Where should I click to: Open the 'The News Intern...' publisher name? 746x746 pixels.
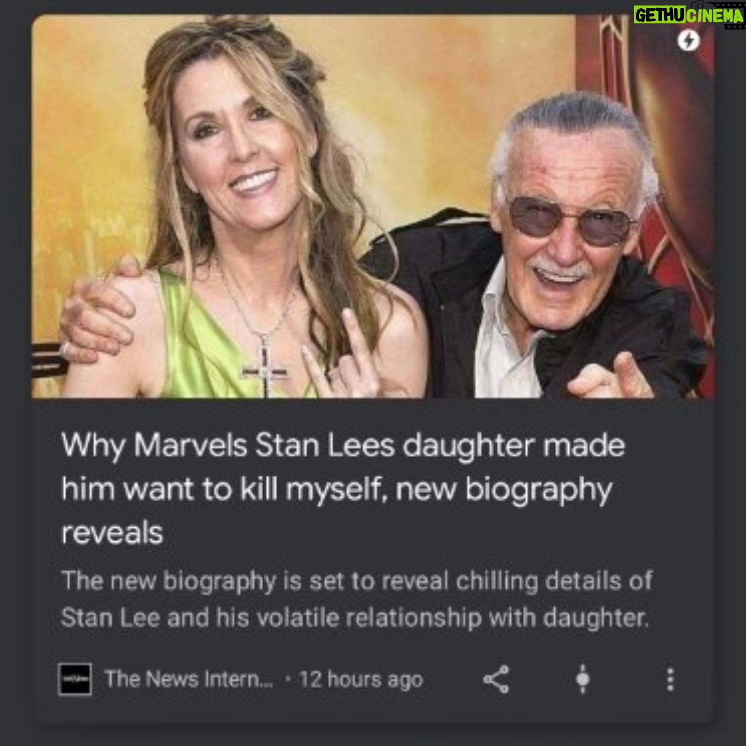coord(188,679)
